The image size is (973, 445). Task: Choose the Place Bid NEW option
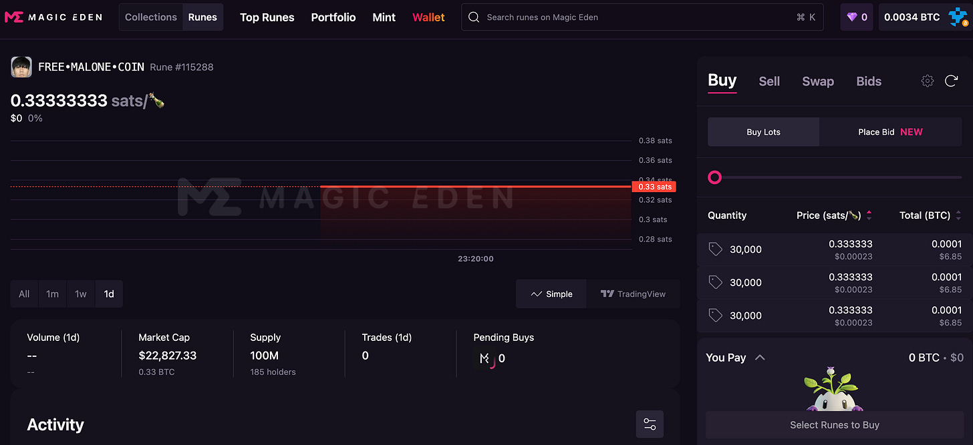(x=890, y=132)
